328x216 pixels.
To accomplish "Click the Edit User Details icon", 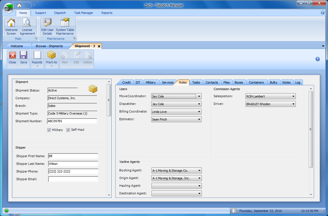I will (47, 23).
